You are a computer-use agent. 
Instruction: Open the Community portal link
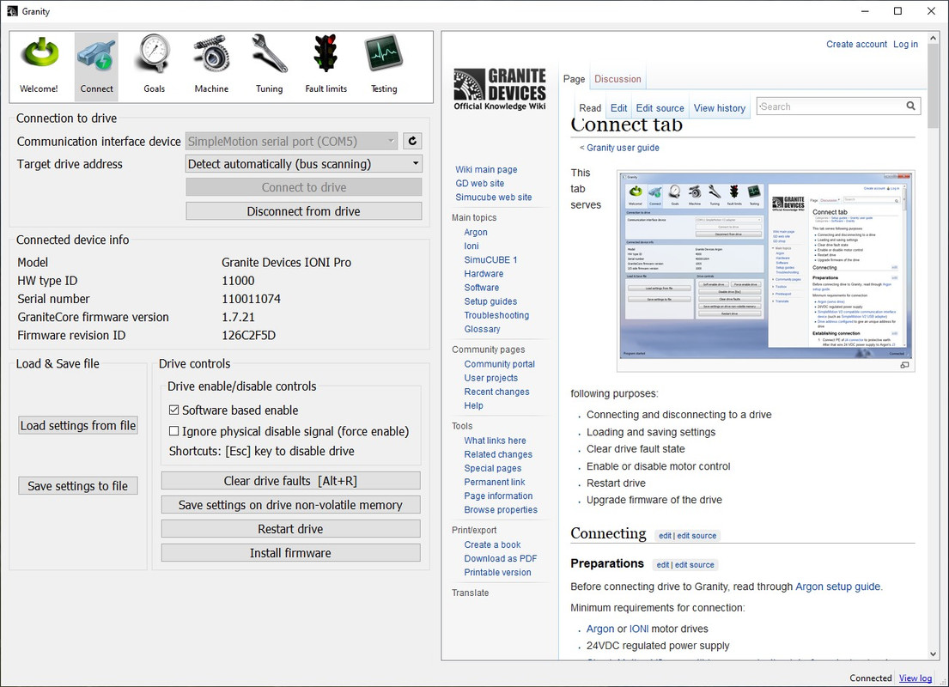(499, 364)
